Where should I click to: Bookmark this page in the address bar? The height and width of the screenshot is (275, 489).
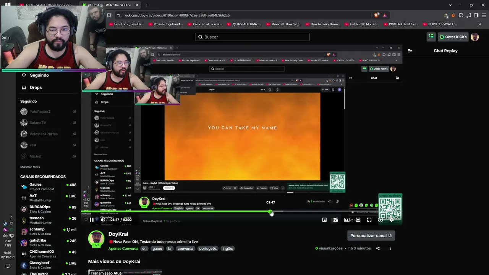pyautogui.click(x=109, y=15)
